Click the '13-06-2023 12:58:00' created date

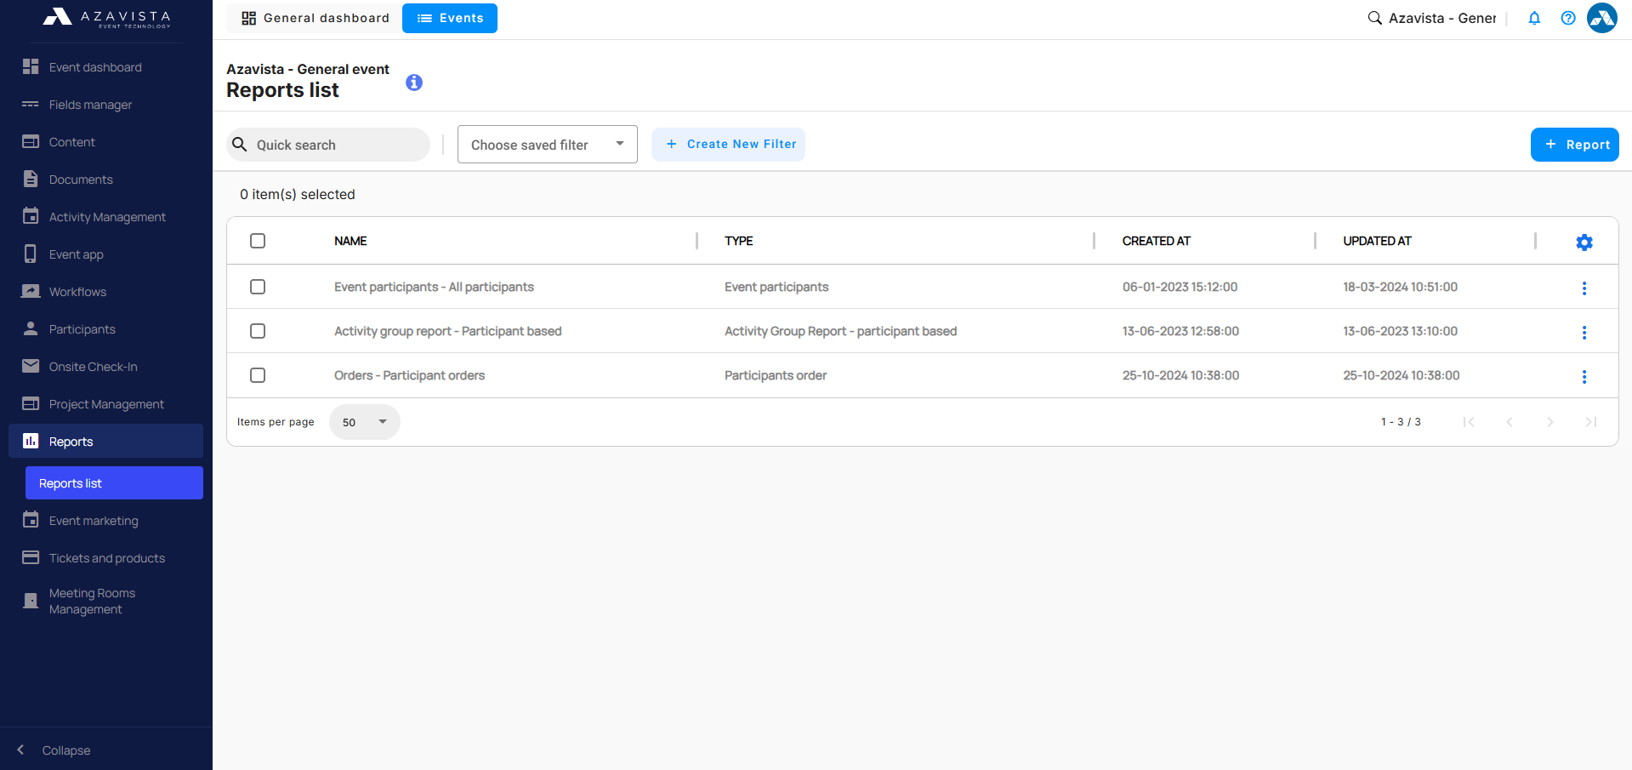coord(1181,331)
